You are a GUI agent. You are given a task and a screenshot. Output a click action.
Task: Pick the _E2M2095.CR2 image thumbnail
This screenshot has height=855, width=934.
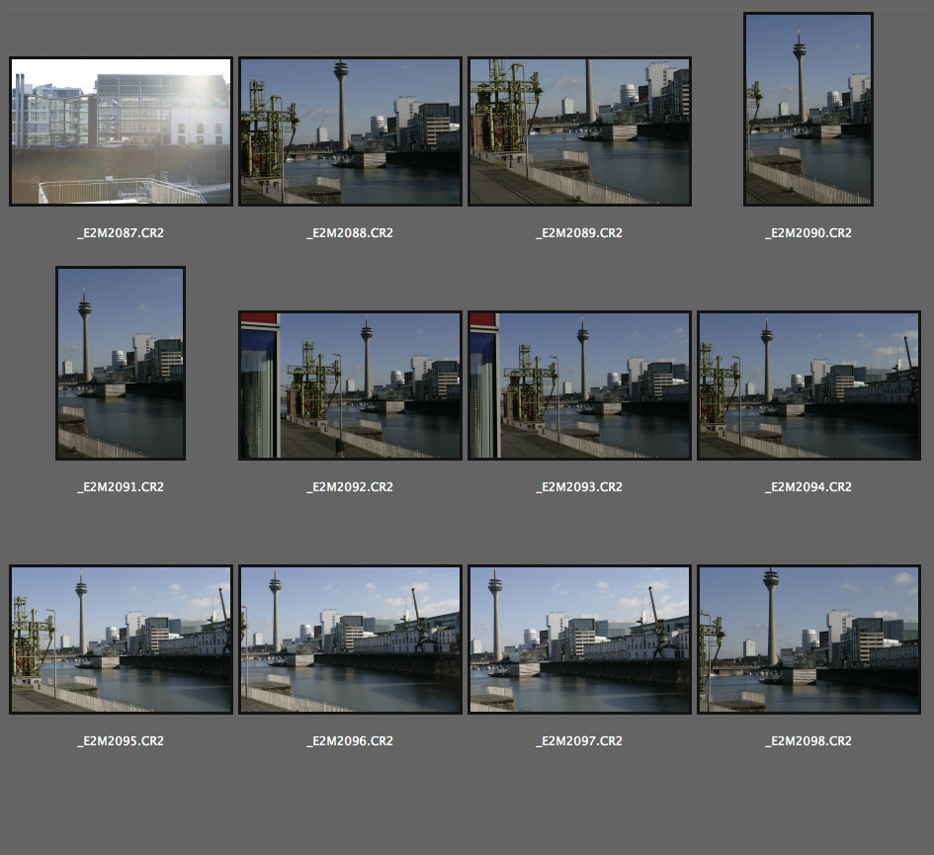click(121, 640)
